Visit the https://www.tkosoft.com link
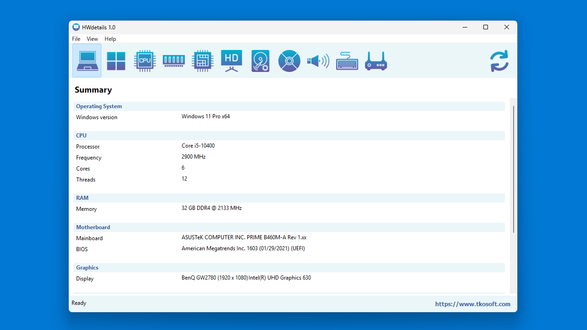The image size is (587, 330). click(x=473, y=304)
